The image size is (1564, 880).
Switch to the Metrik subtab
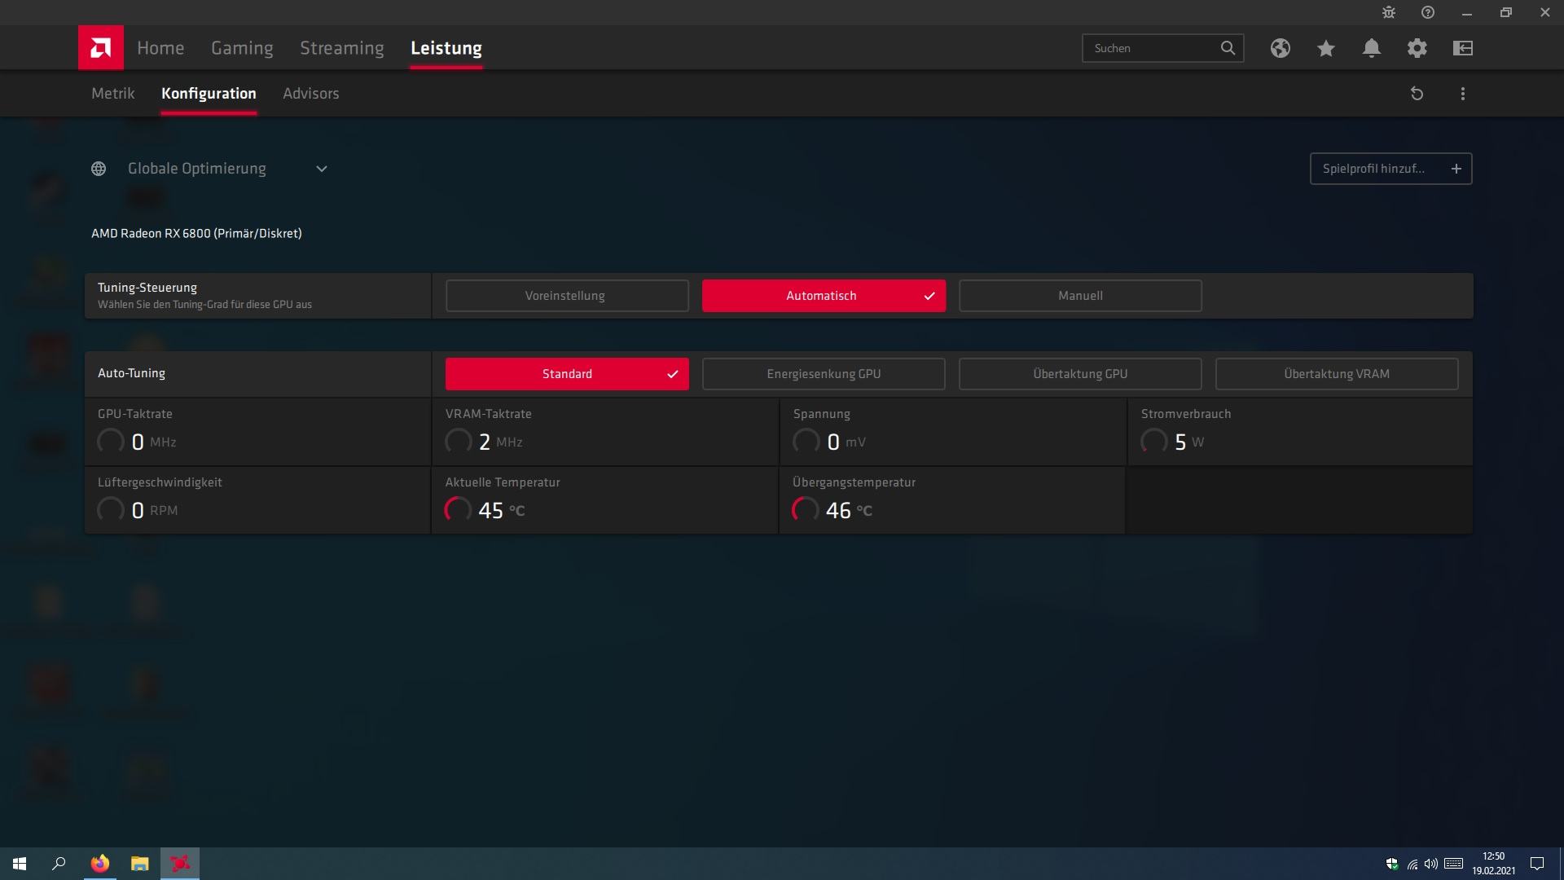click(x=113, y=94)
